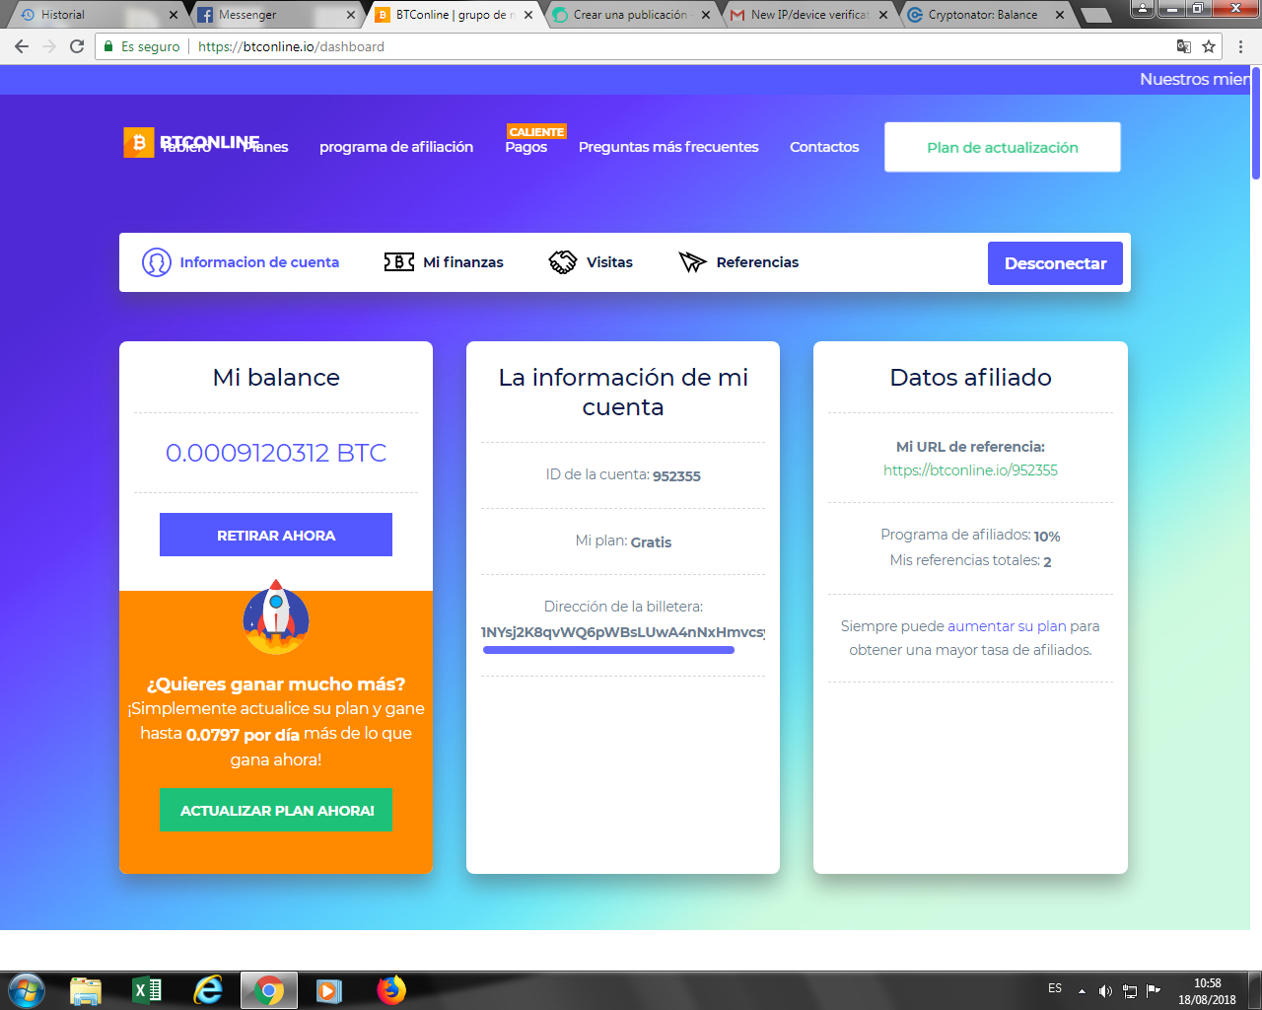Image resolution: width=1262 pixels, height=1010 pixels.
Task: Click the network tray icon
Action: tap(1130, 991)
